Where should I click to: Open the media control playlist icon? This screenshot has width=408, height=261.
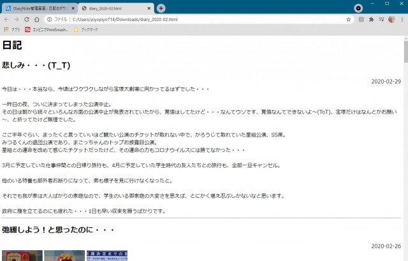point(381,20)
